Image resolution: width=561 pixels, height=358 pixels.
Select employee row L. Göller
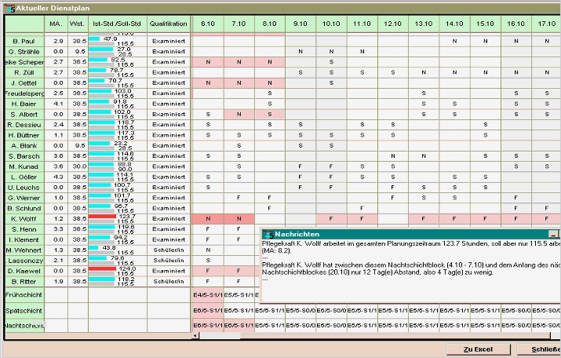coord(24,177)
